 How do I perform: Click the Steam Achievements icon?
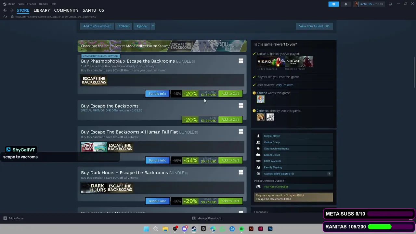click(x=258, y=149)
